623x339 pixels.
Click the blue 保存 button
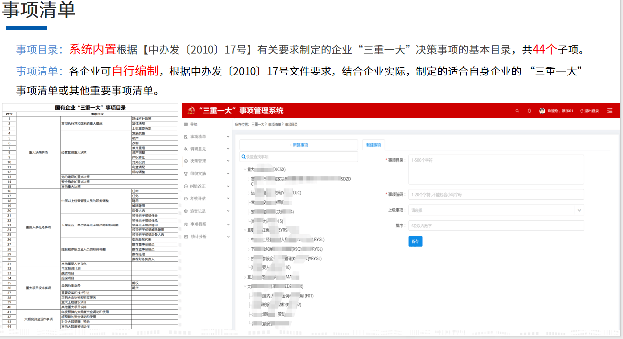tap(415, 242)
